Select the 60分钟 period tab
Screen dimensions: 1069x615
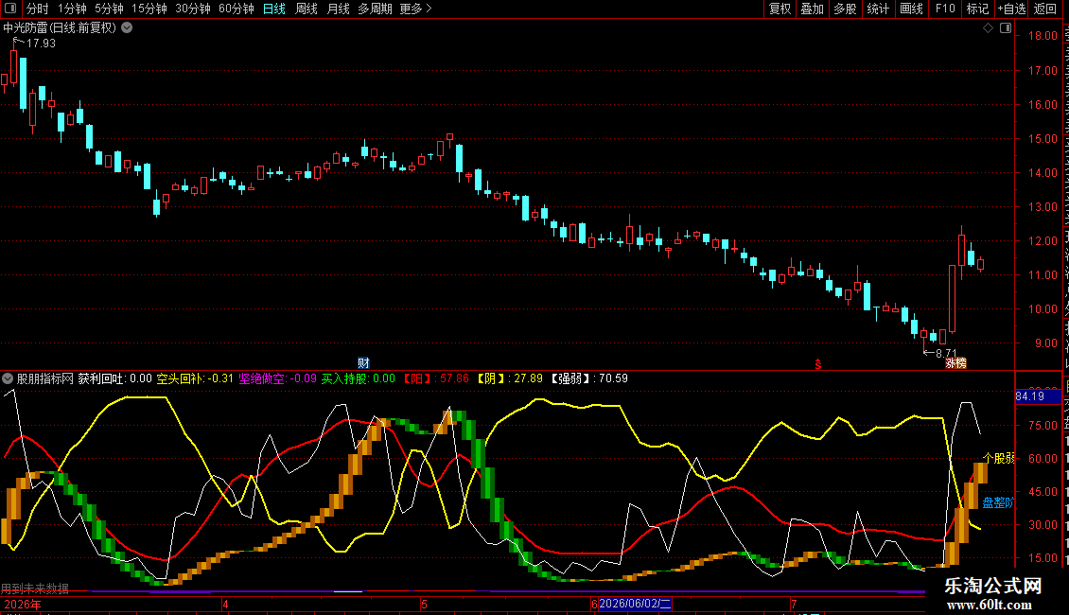tap(237, 9)
